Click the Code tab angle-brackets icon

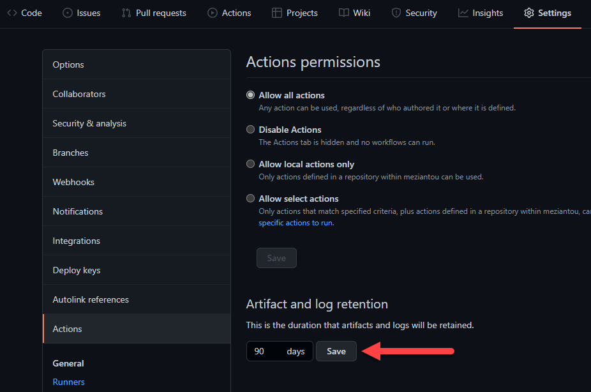click(x=12, y=13)
